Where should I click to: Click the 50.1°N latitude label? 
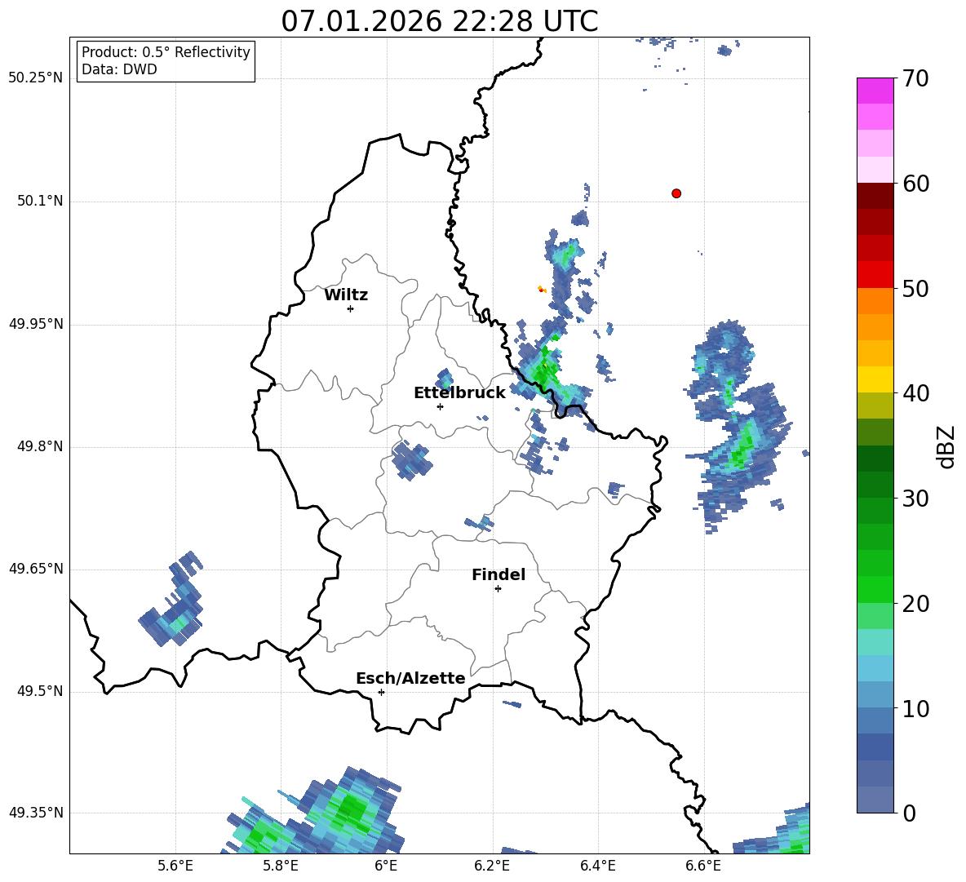(40, 201)
